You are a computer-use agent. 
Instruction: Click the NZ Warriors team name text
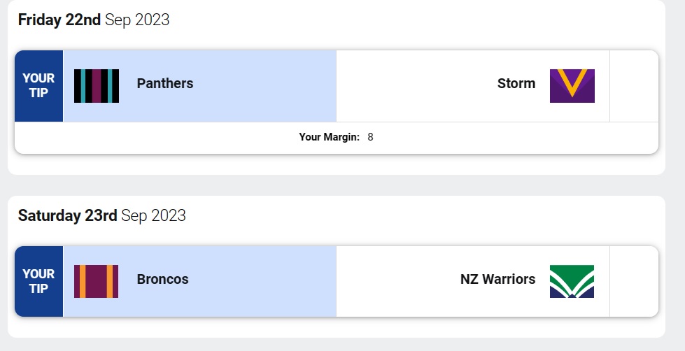pos(497,280)
